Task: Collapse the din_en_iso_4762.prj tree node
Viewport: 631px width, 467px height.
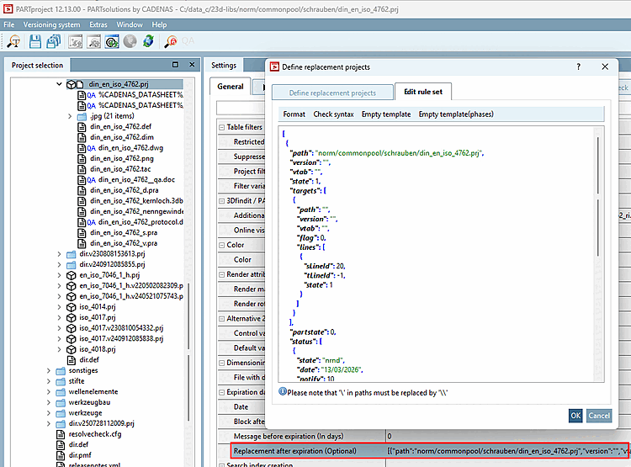Action: click(59, 84)
